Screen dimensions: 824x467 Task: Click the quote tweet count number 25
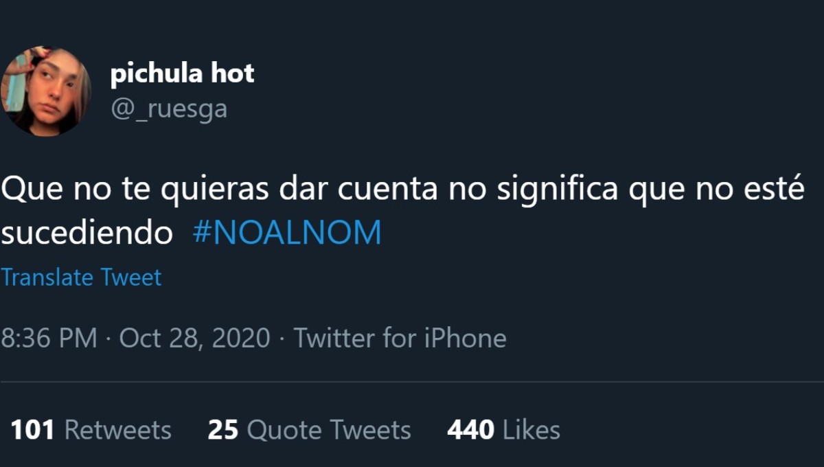tap(222, 430)
